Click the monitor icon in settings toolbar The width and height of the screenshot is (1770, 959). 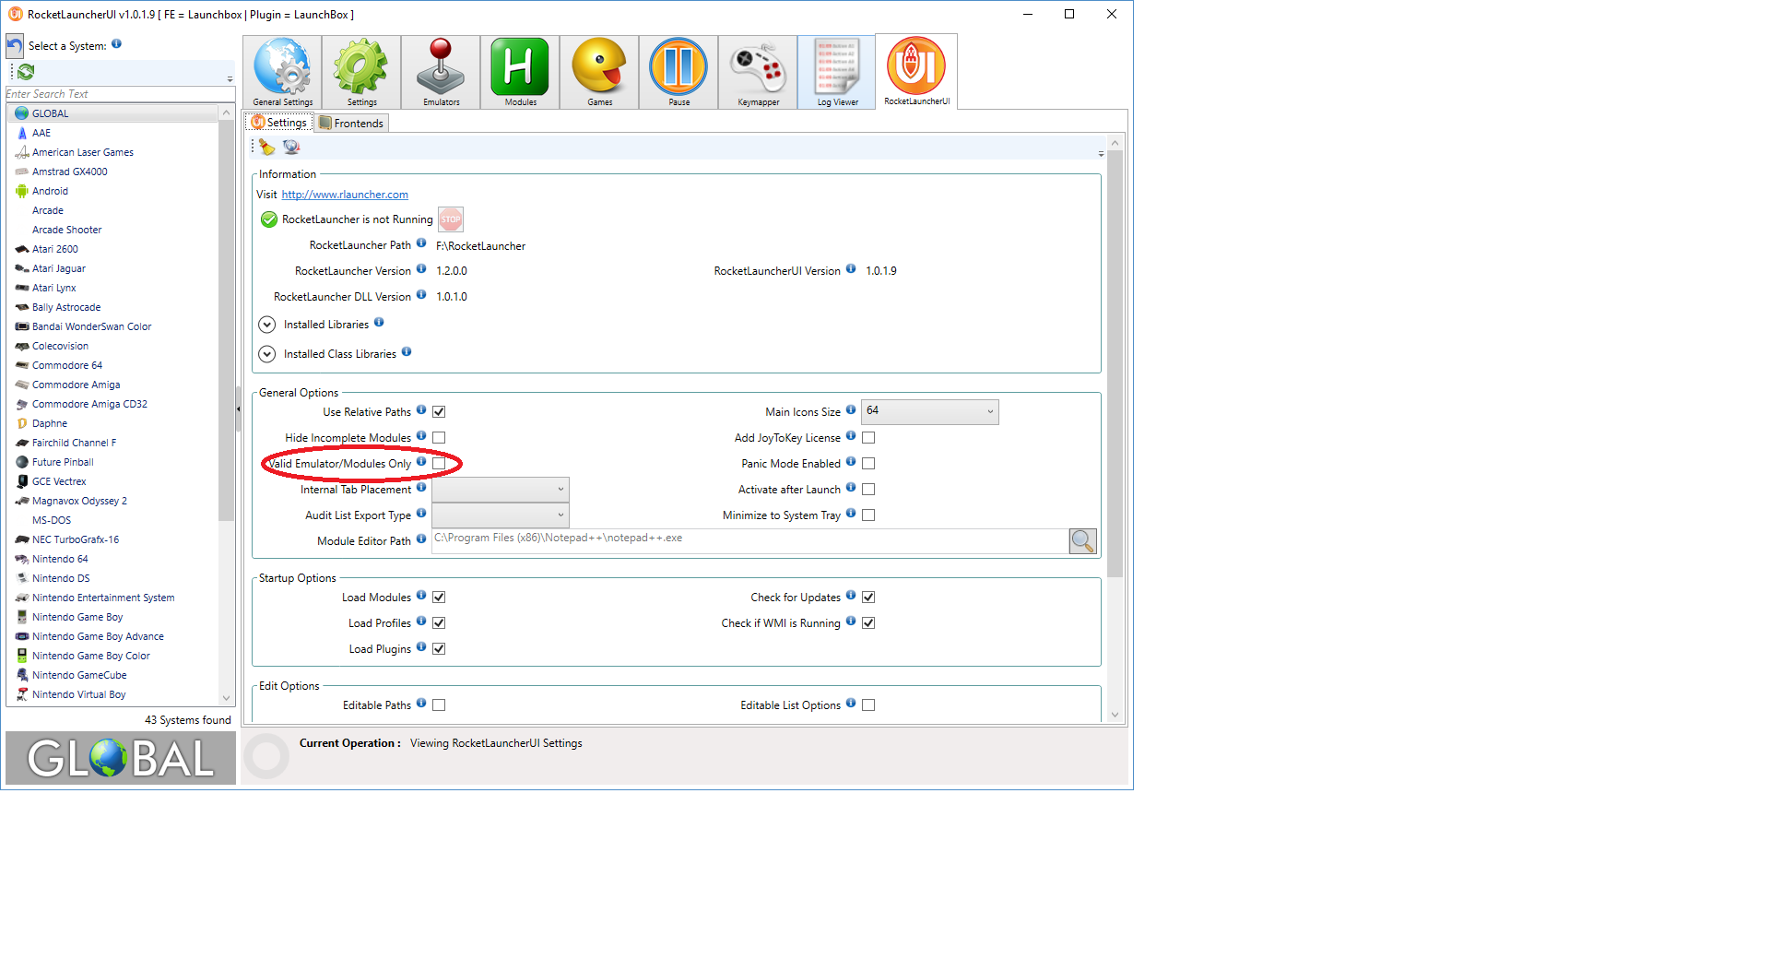click(x=291, y=147)
